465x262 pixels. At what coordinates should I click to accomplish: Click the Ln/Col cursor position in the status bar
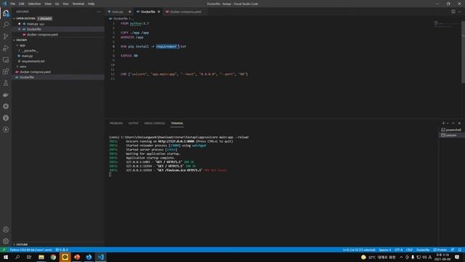pos(359,250)
